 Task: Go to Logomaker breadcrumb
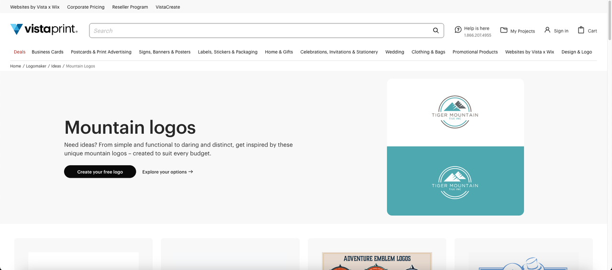click(36, 66)
